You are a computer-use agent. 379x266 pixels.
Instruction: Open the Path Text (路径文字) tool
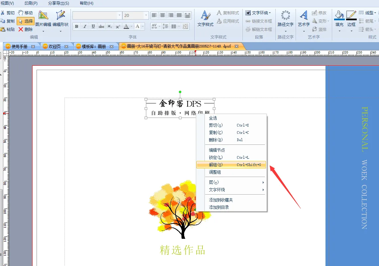pos(286,21)
